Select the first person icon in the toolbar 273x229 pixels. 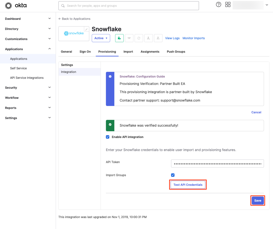tap(148, 38)
